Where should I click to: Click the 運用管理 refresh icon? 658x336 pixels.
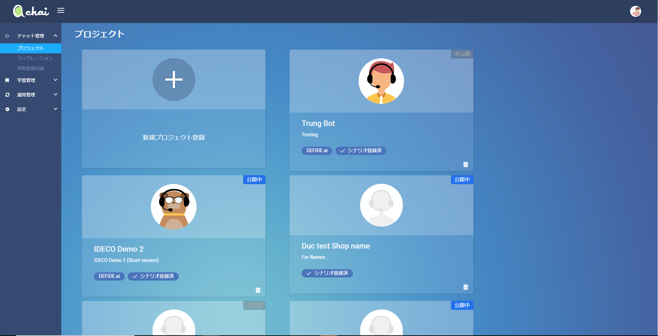pyautogui.click(x=7, y=95)
